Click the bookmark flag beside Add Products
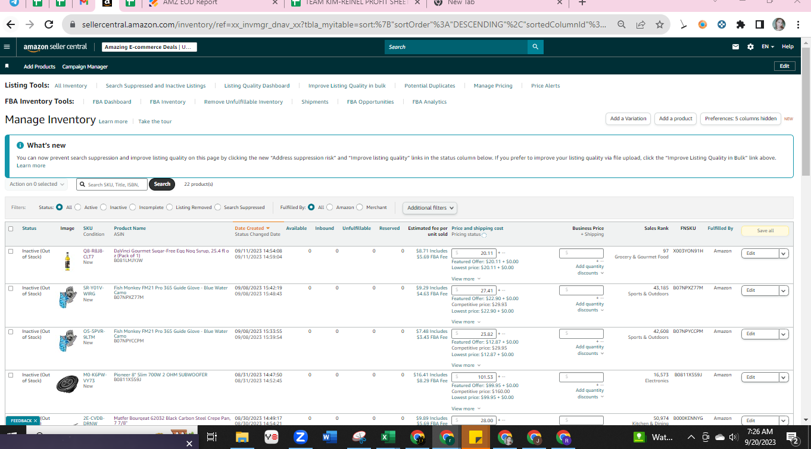Viewport: 811px width, 449px height. tap(7, 66)
